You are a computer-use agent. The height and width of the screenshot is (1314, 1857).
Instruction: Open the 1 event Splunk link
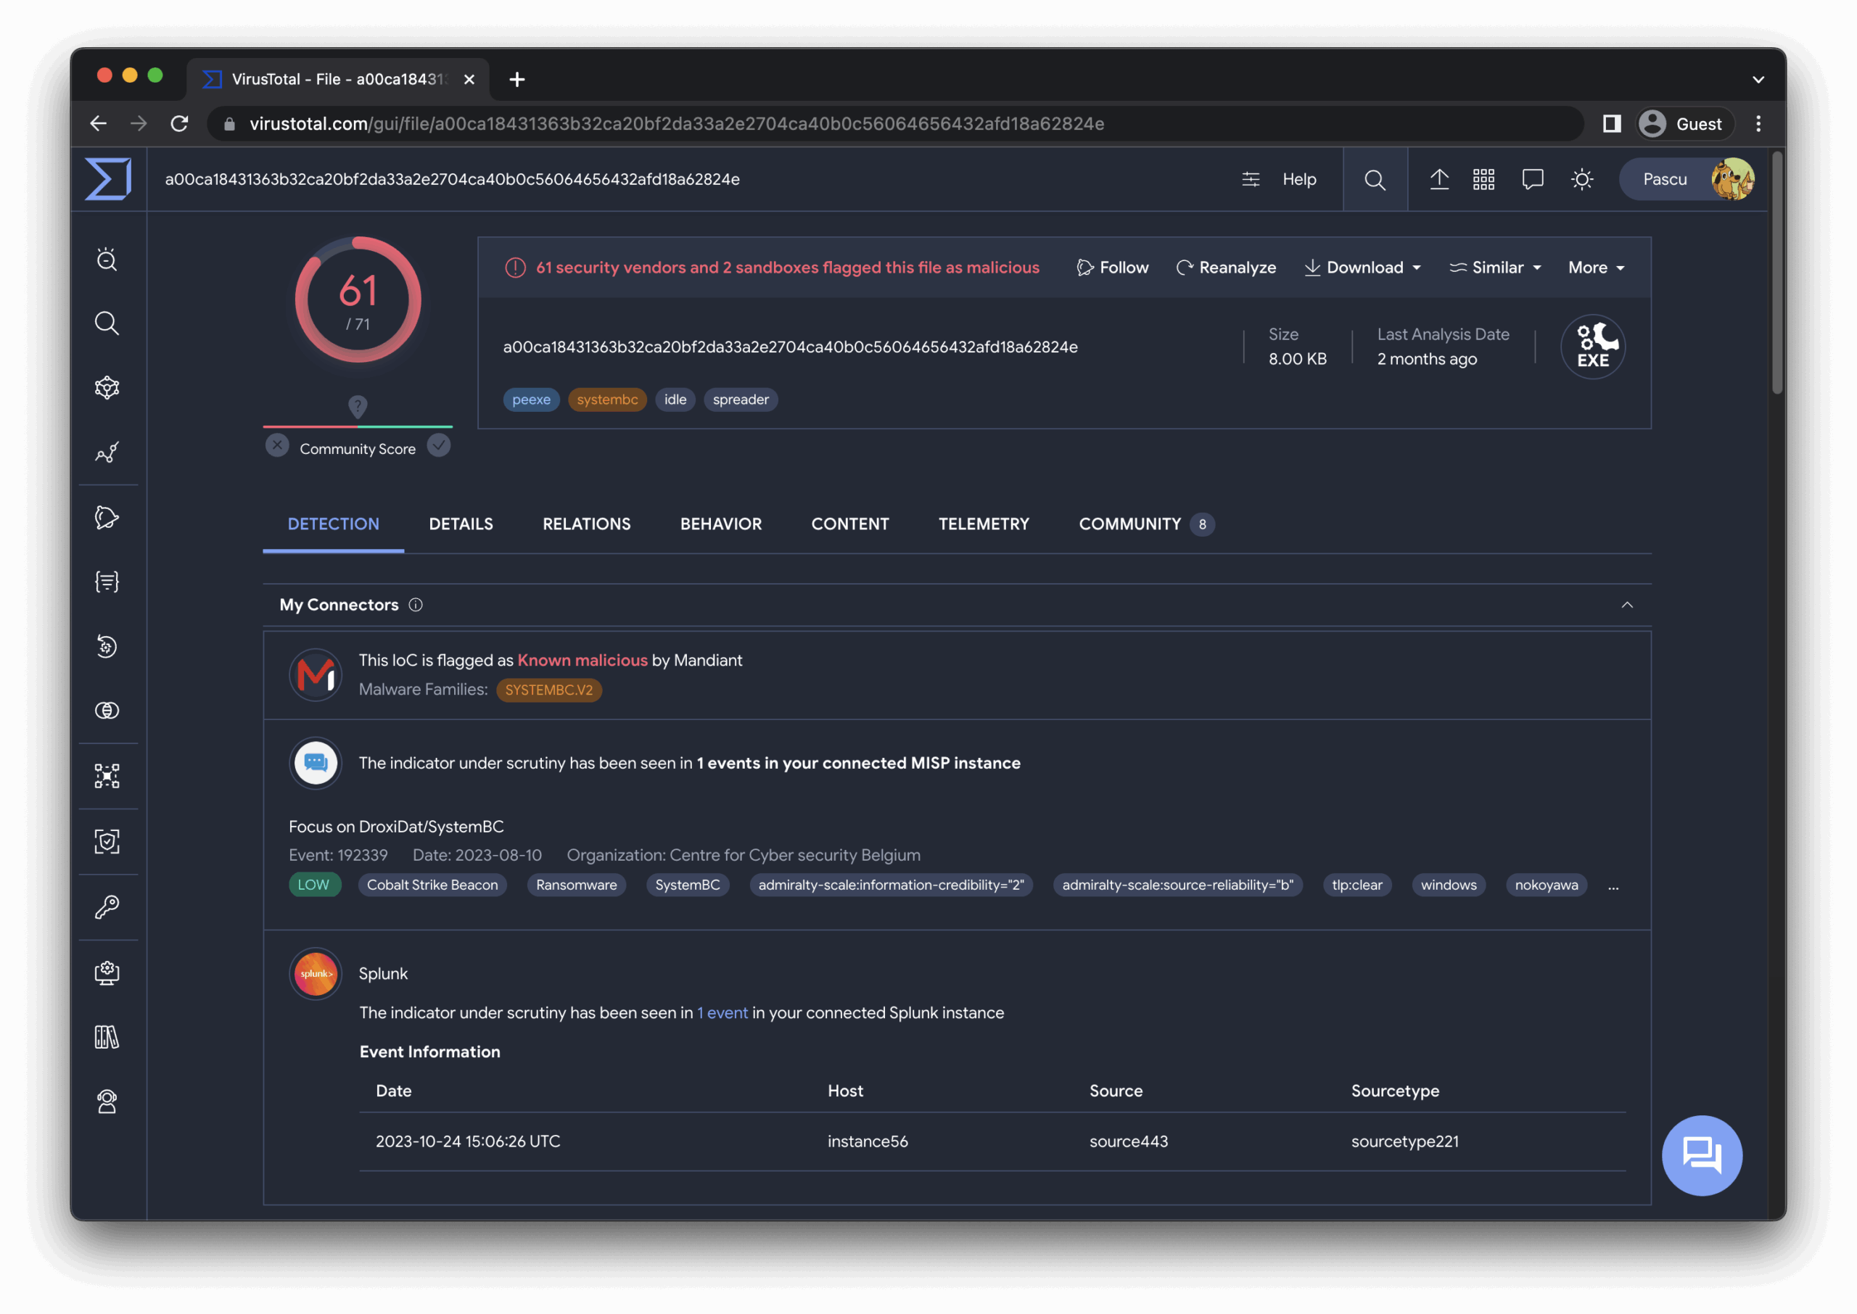pos(721,1012)
